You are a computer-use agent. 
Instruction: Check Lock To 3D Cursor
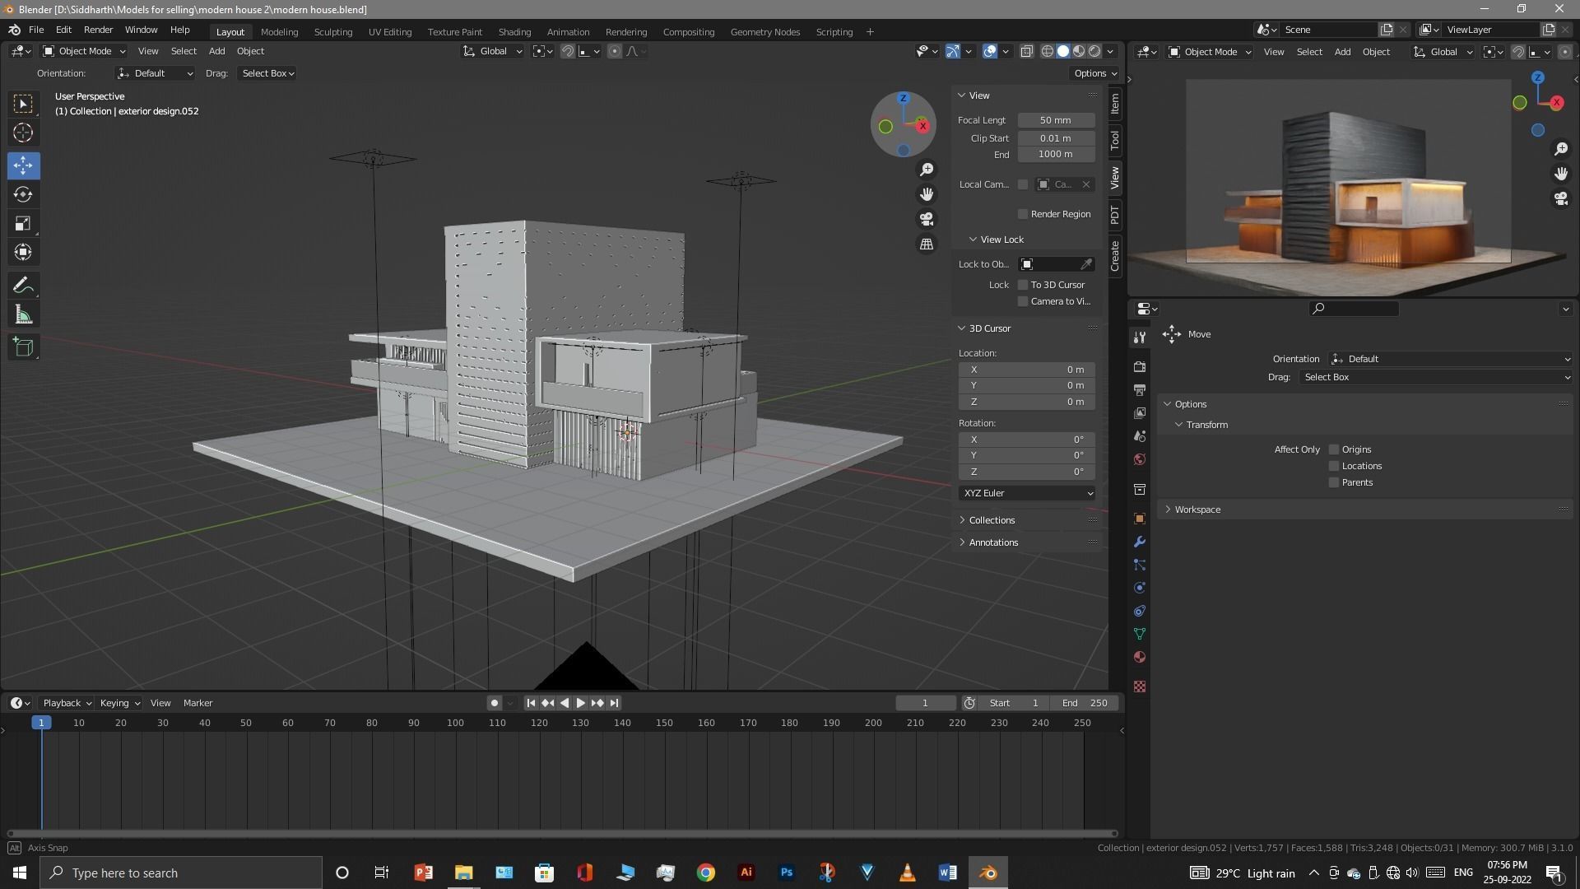click(x=1023, y=285)
